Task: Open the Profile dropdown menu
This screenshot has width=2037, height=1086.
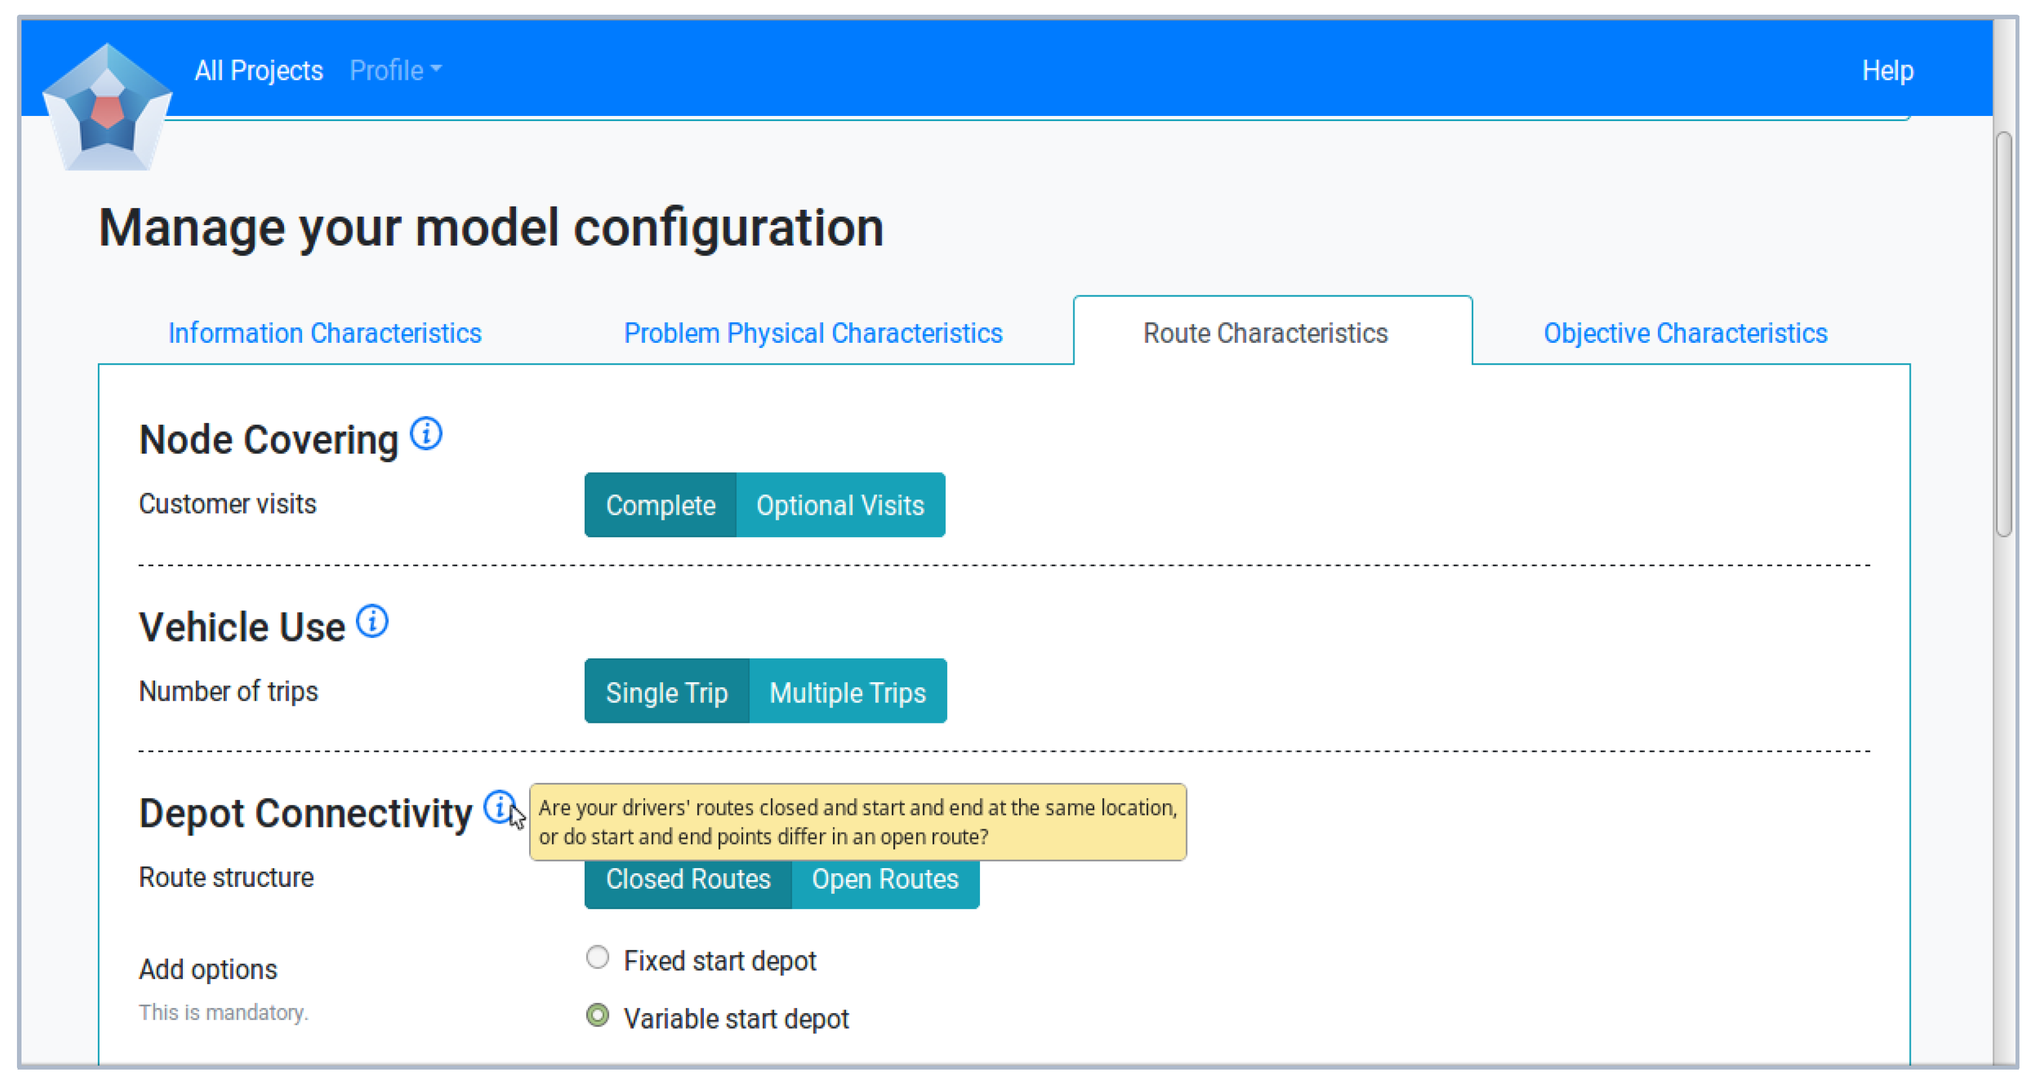Action: coord(396,71)
